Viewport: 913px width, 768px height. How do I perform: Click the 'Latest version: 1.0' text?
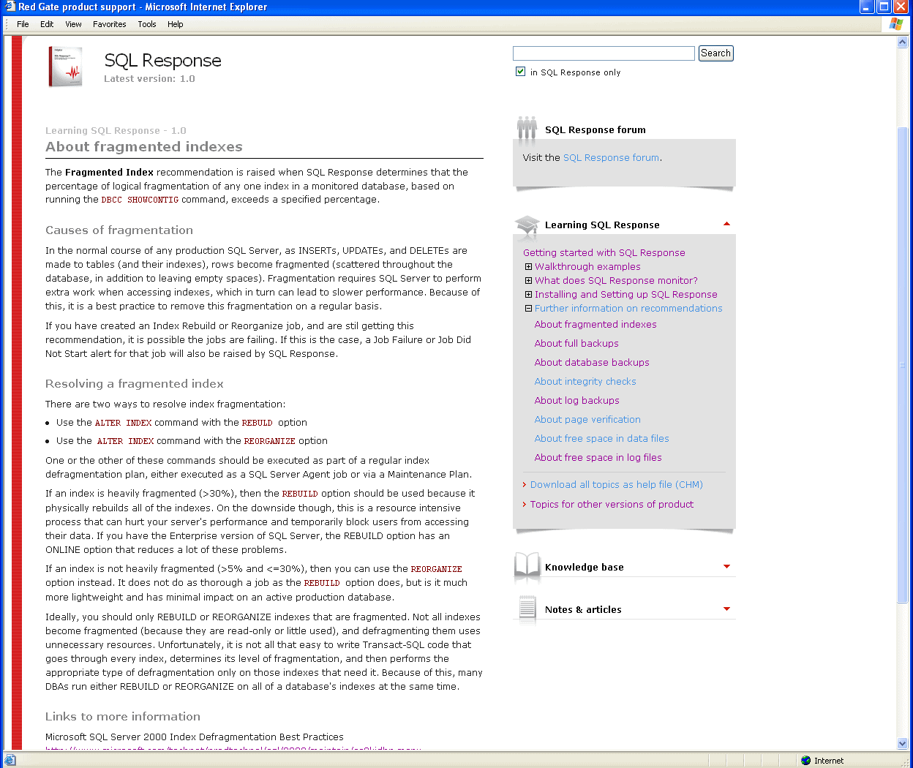[x=149, y=79]
